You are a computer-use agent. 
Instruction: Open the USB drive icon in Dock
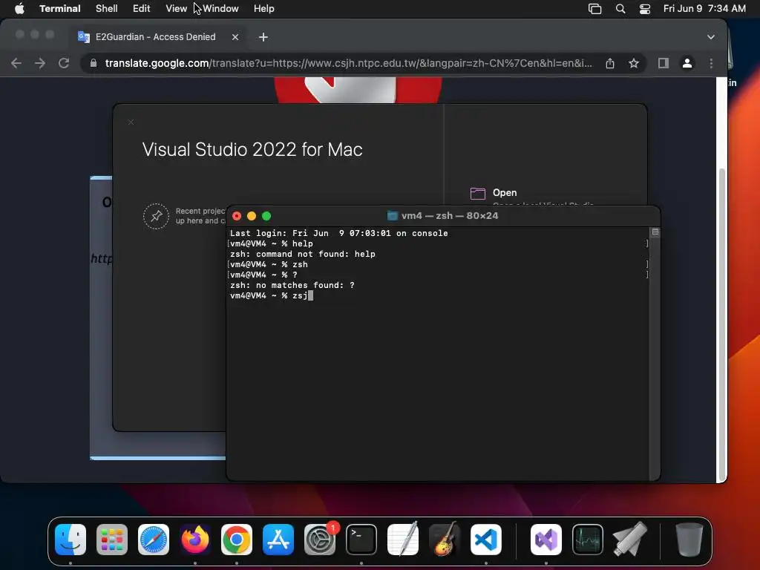629,540
